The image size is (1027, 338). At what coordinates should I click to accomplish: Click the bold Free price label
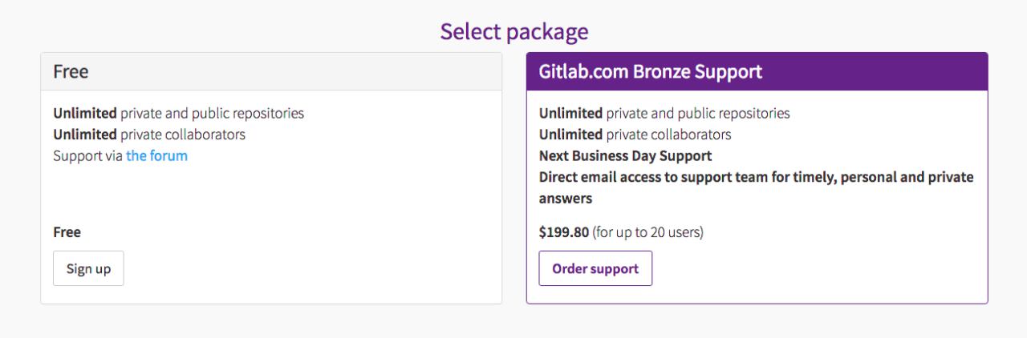pyautogui.click(x=67, y=232)
